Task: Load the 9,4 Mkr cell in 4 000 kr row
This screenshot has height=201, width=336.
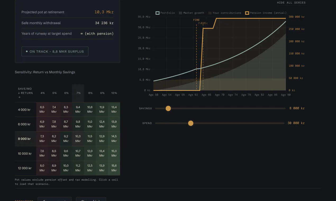Action: click(78, 109)
